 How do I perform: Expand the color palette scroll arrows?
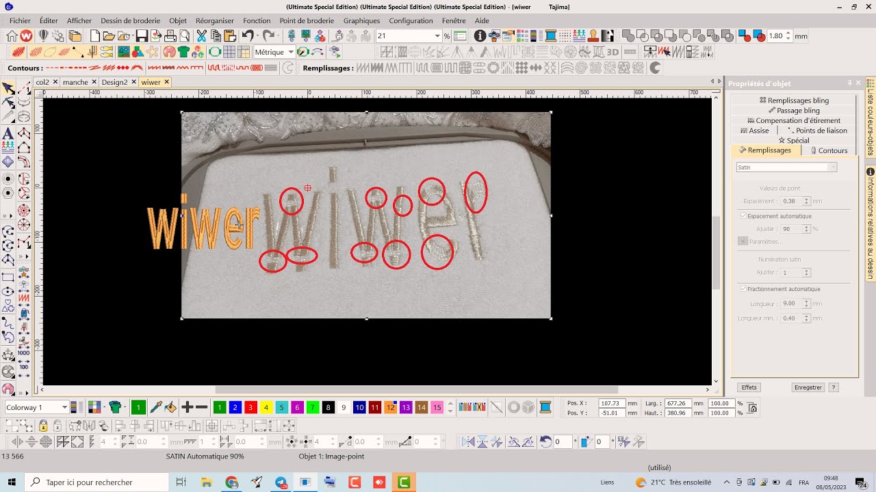pos(450,407)
